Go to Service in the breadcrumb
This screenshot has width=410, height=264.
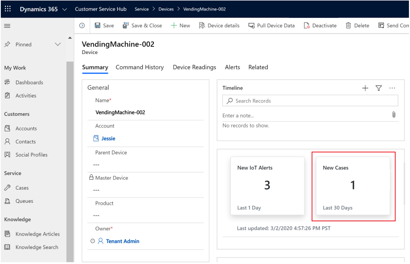142,9
